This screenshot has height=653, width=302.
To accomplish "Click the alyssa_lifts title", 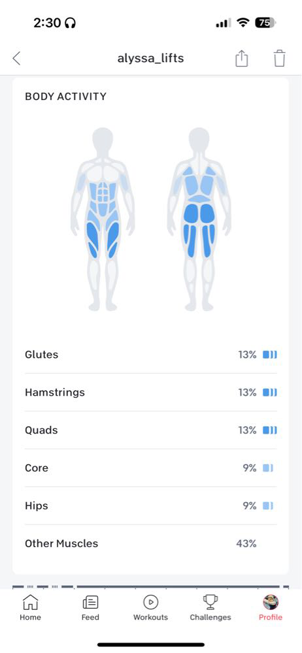I will point(150,58).
